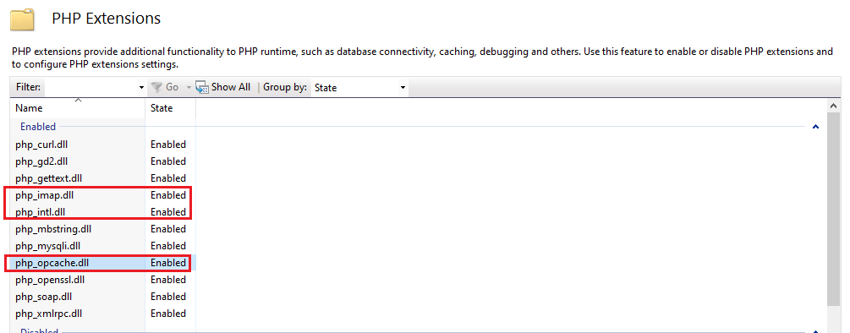Click Enabled state of php_xmlrpc.dll
This screenshot has height=333, width=850.
pyautogui.click(x=168, y=314)
